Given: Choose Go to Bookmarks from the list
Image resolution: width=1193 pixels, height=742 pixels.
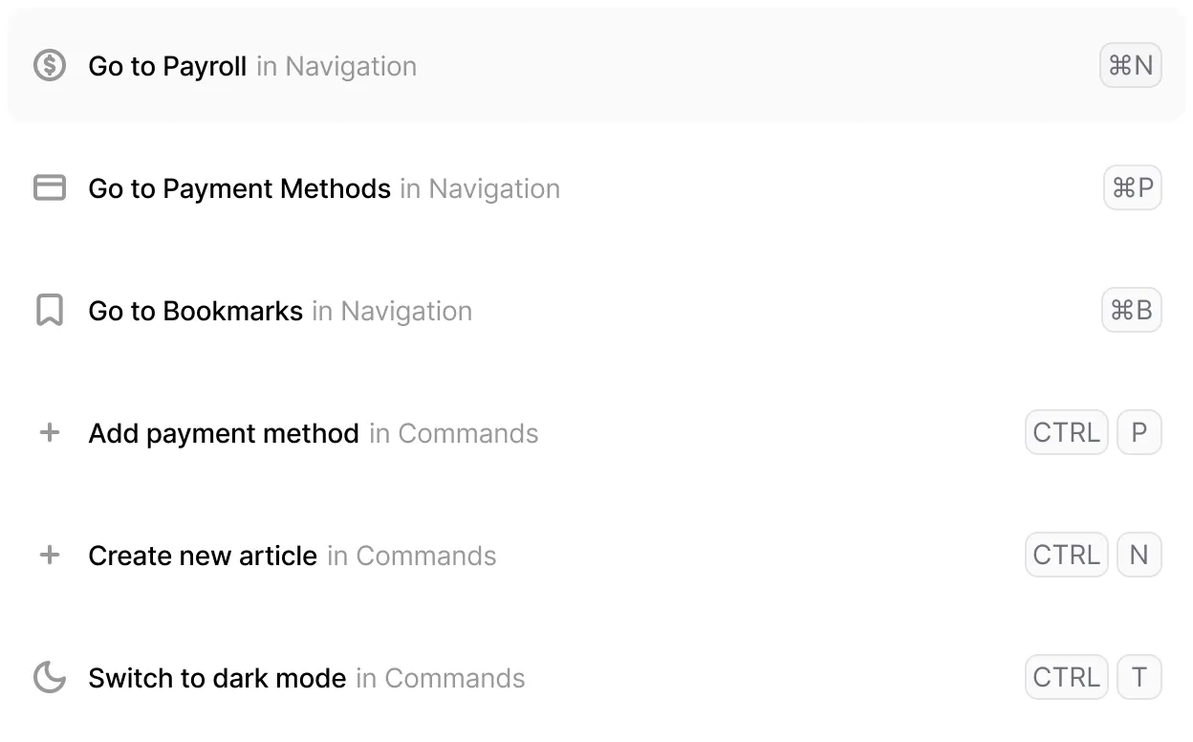Looking at the screenshot, I should coord(195,311).
